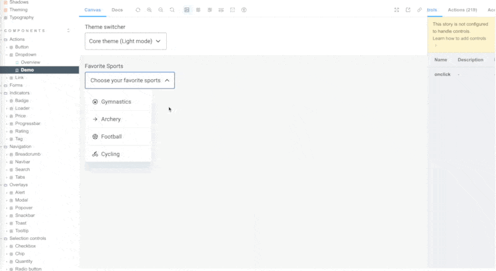Select Gymnastics from the list
The image size is (496, 271).
[x=118, y=101]
